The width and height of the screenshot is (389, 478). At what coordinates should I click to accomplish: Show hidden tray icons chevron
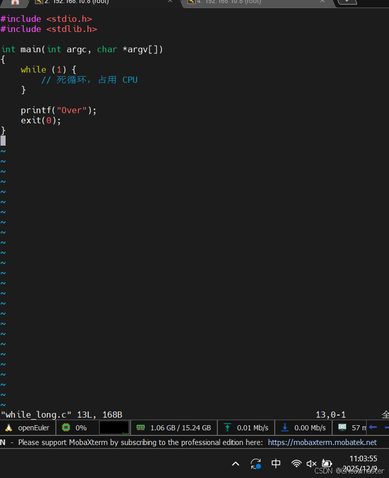pyautogui.click(x=236, y=464)
